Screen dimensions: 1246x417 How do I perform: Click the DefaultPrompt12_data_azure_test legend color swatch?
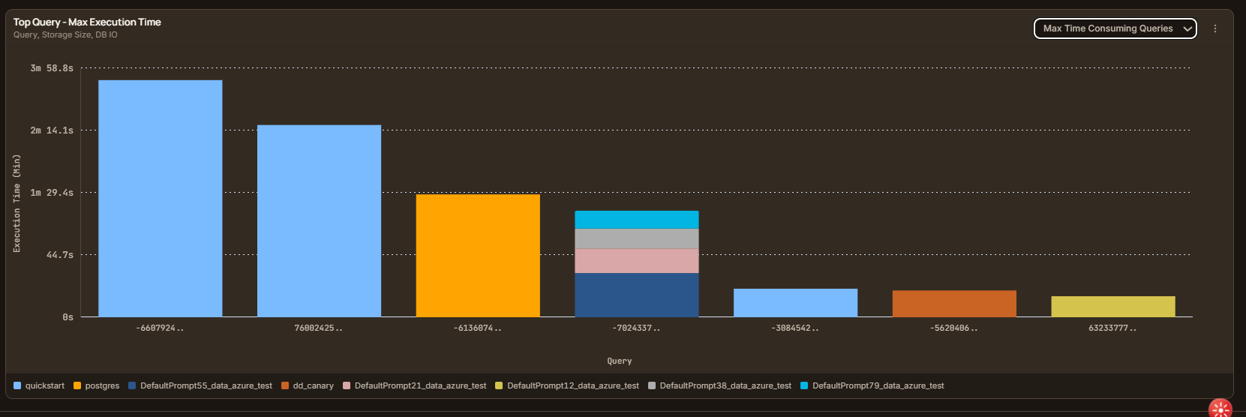[x=499, y=385]
